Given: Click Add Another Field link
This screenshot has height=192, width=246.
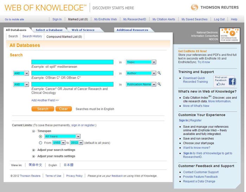Looking at the screenshot, I should tap(45, 100).
